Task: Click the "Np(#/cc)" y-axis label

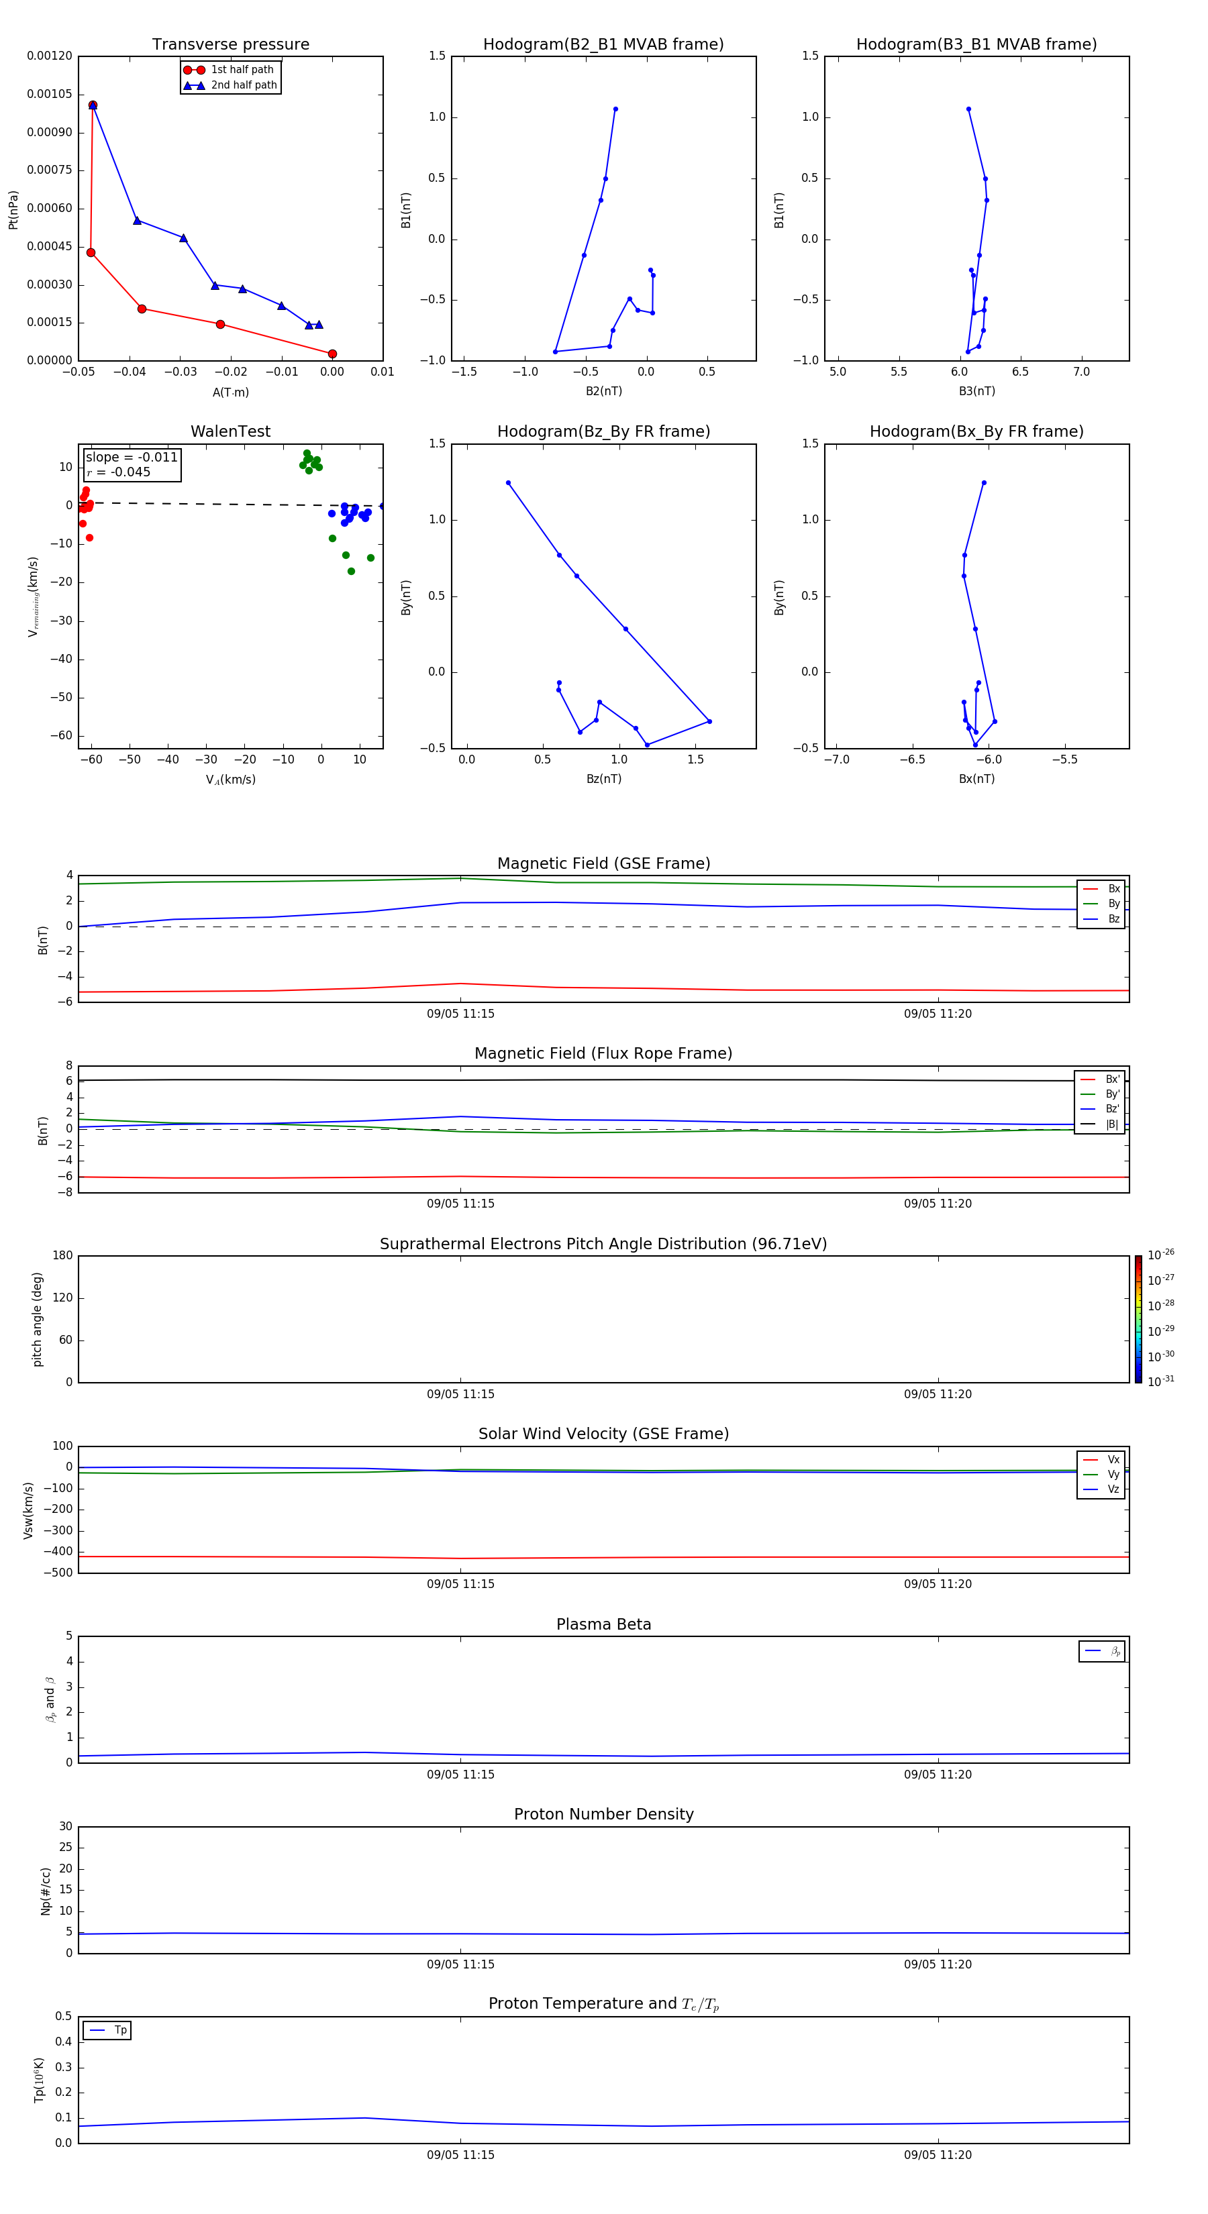Action: tap(46, 1891)
